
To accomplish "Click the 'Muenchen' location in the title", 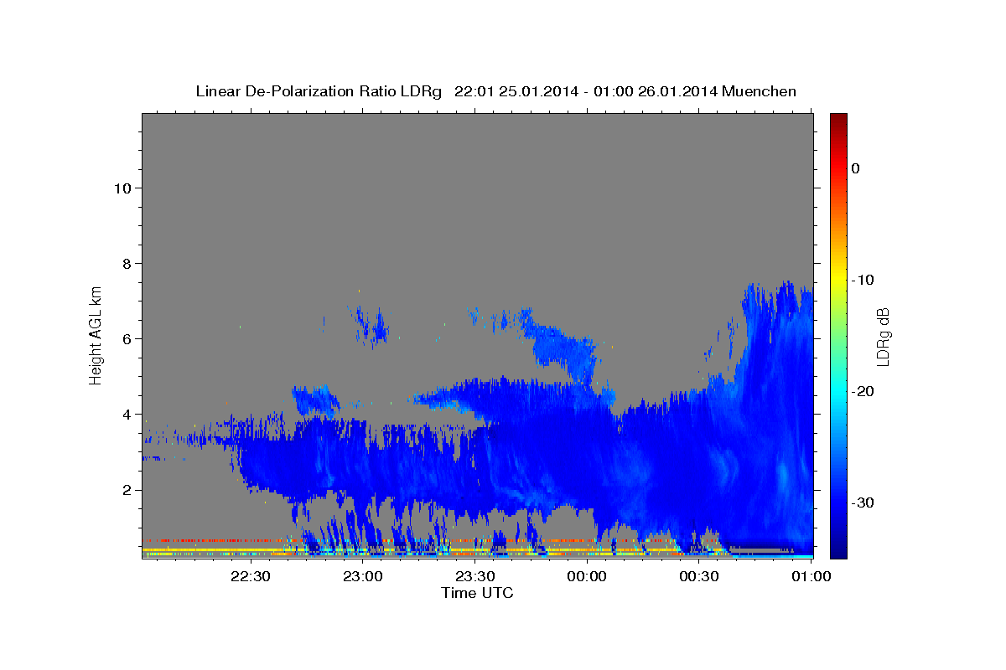I will click(x=759, y=91).
